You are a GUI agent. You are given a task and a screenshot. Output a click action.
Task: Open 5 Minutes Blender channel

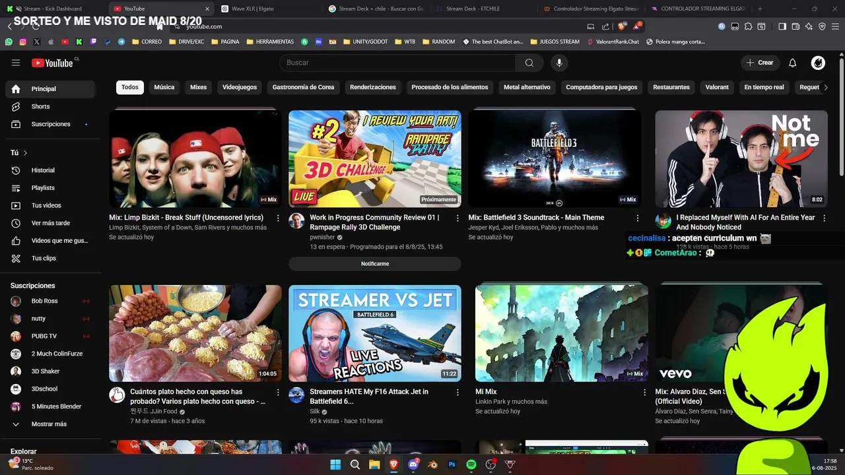51,406
